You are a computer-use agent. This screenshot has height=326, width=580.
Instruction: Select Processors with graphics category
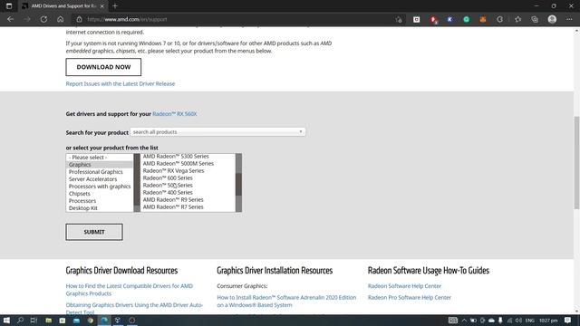99,187
